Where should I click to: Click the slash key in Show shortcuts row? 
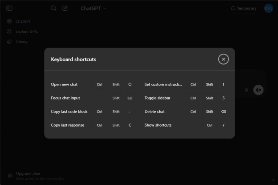pyautogui.click(x=223, y=125)
